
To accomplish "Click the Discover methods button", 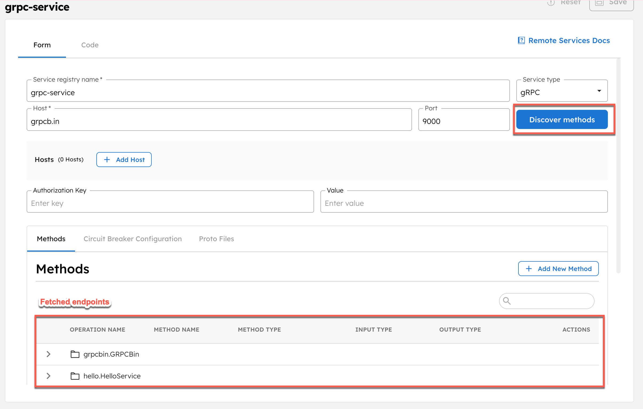I will pos(562,119).
